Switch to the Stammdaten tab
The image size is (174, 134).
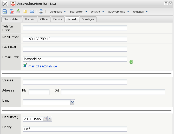11,19
